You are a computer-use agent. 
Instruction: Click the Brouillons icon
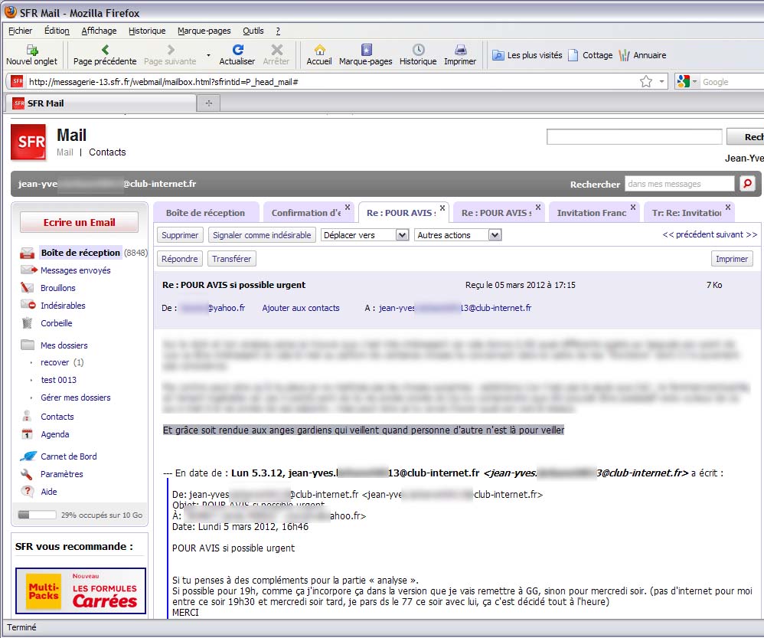pyautogui.click(x=28, y=287)
